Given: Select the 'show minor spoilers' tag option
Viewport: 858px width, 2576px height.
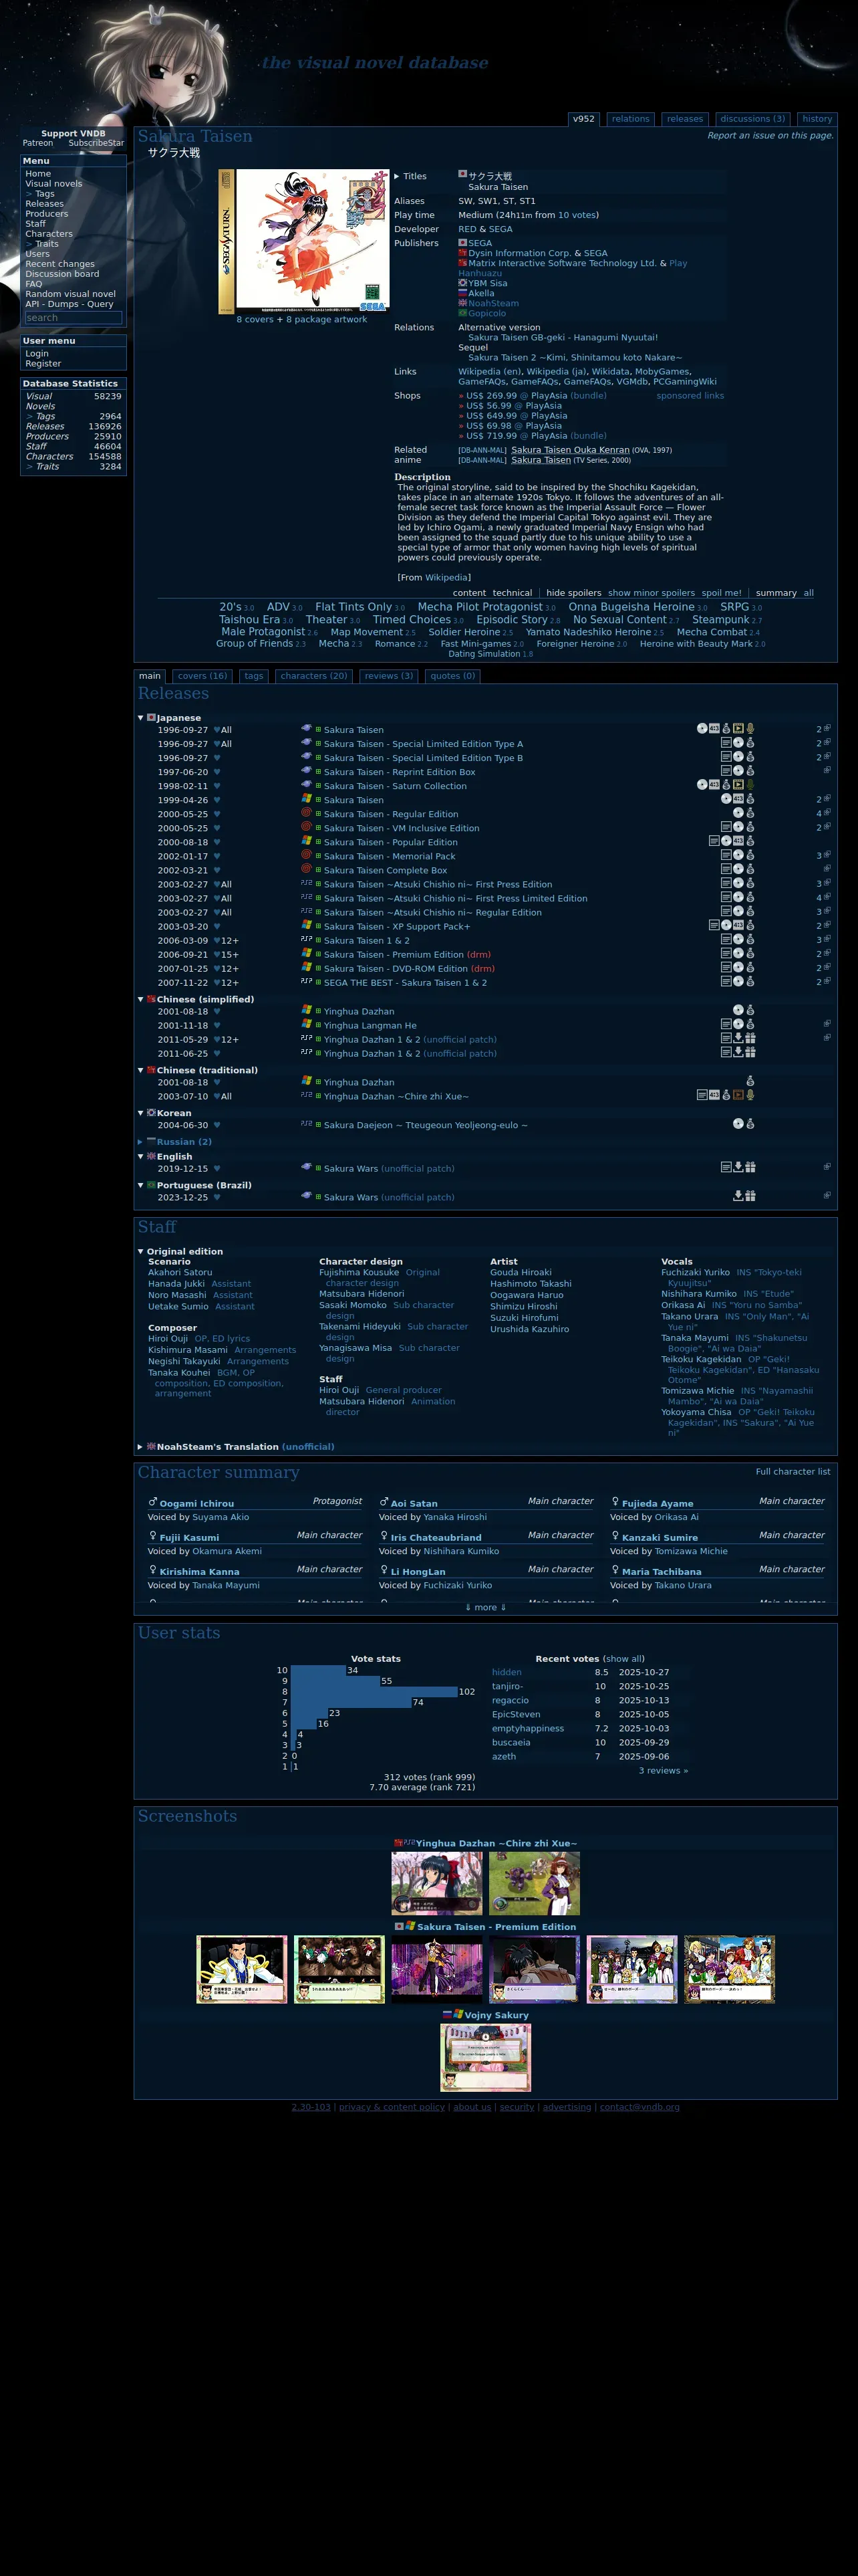Looking at the screenshot, I should coord(652,593).
